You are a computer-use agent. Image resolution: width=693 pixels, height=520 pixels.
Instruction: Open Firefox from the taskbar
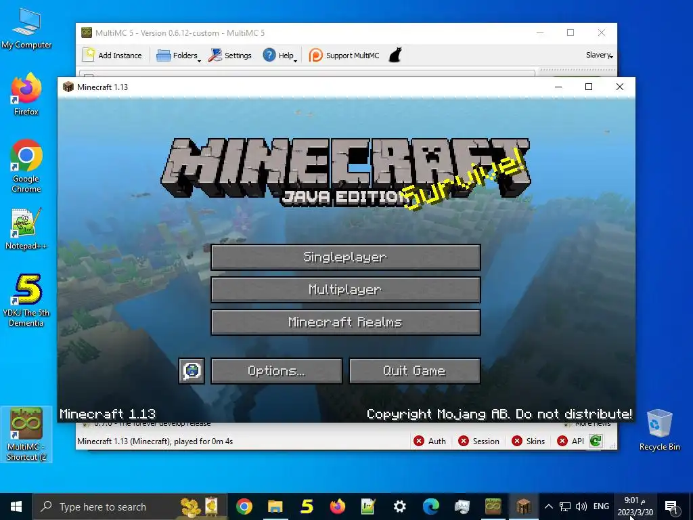coord(337,506)
